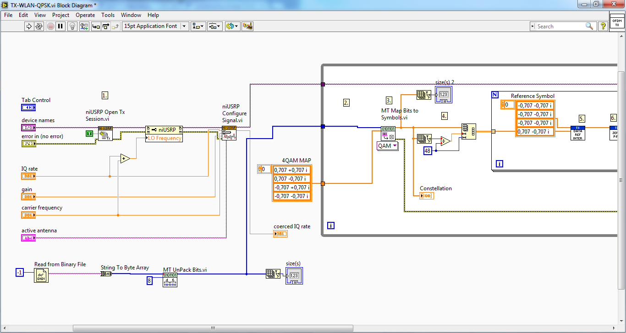The height and width of the screenshot is (333, 626).
Task: Click the For Loop N count terminal
Action: [x=494, y=95]
